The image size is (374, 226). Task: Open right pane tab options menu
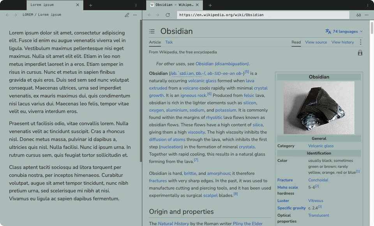click(367, 5)
